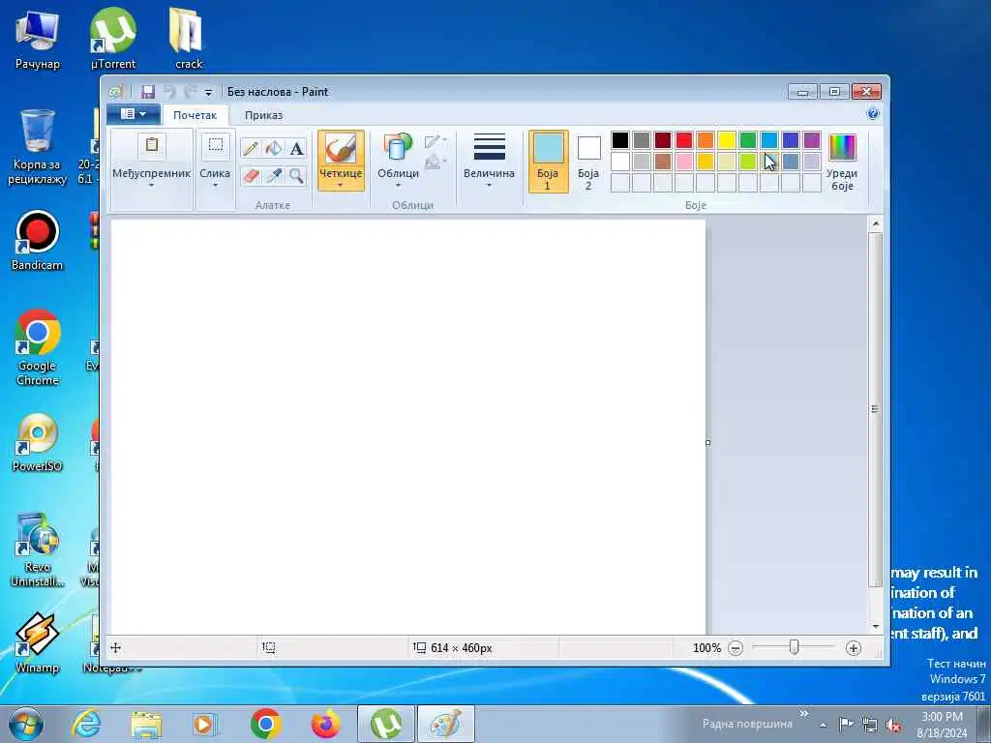This screenshot has height=743, width=991.
Task: Open the µTorrent desktop icon
Action: pyautogui.click(x=113, y=38)
